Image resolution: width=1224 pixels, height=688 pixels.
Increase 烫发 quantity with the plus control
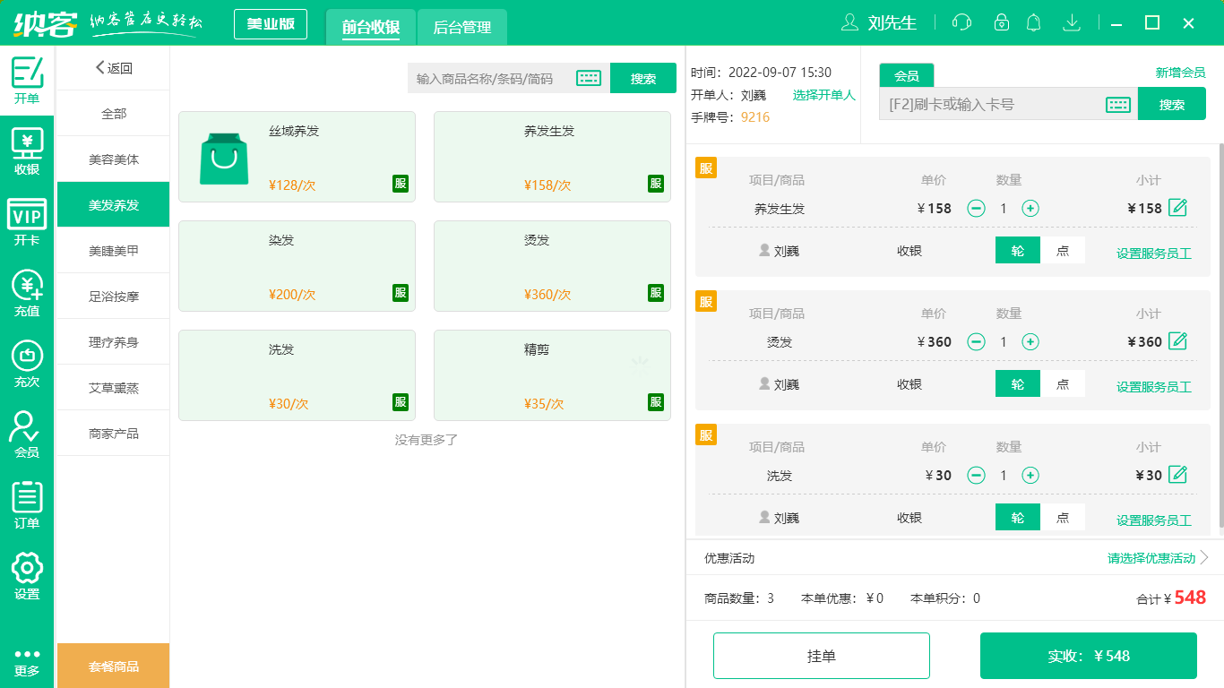point(1030,341)
